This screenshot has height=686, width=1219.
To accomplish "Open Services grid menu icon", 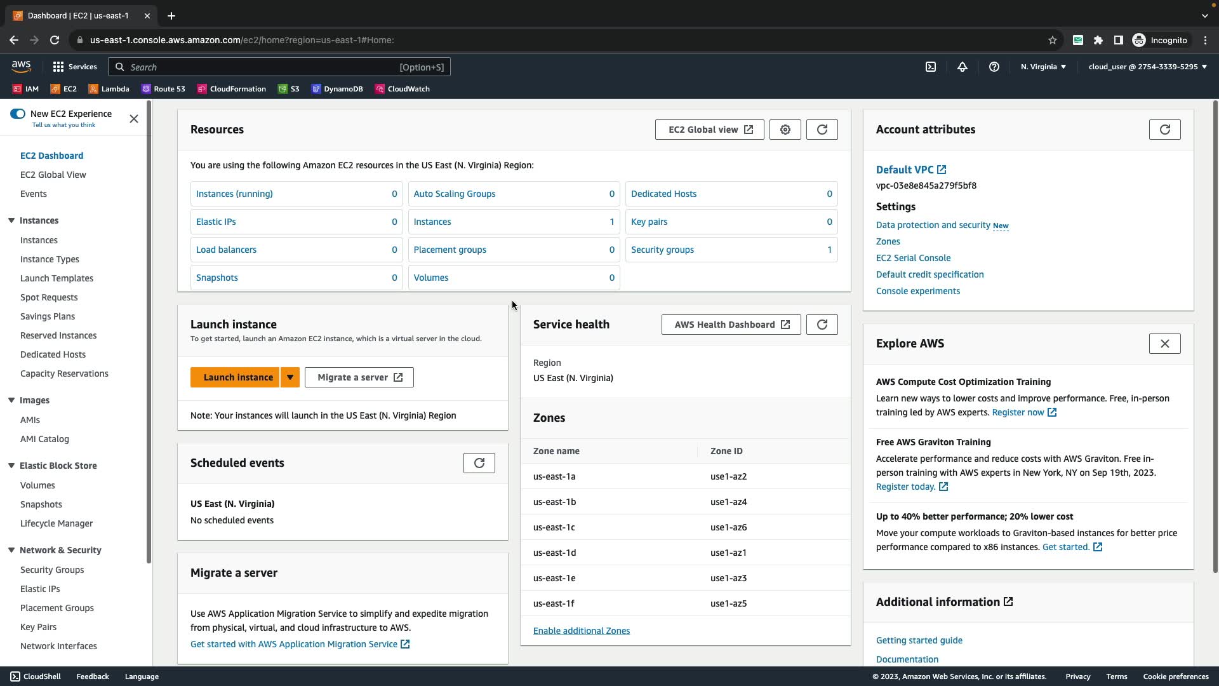I will coord(58,67).
